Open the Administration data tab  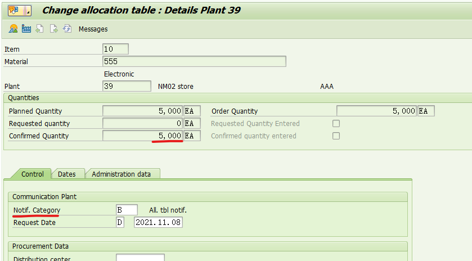click(x=121, y=174)
